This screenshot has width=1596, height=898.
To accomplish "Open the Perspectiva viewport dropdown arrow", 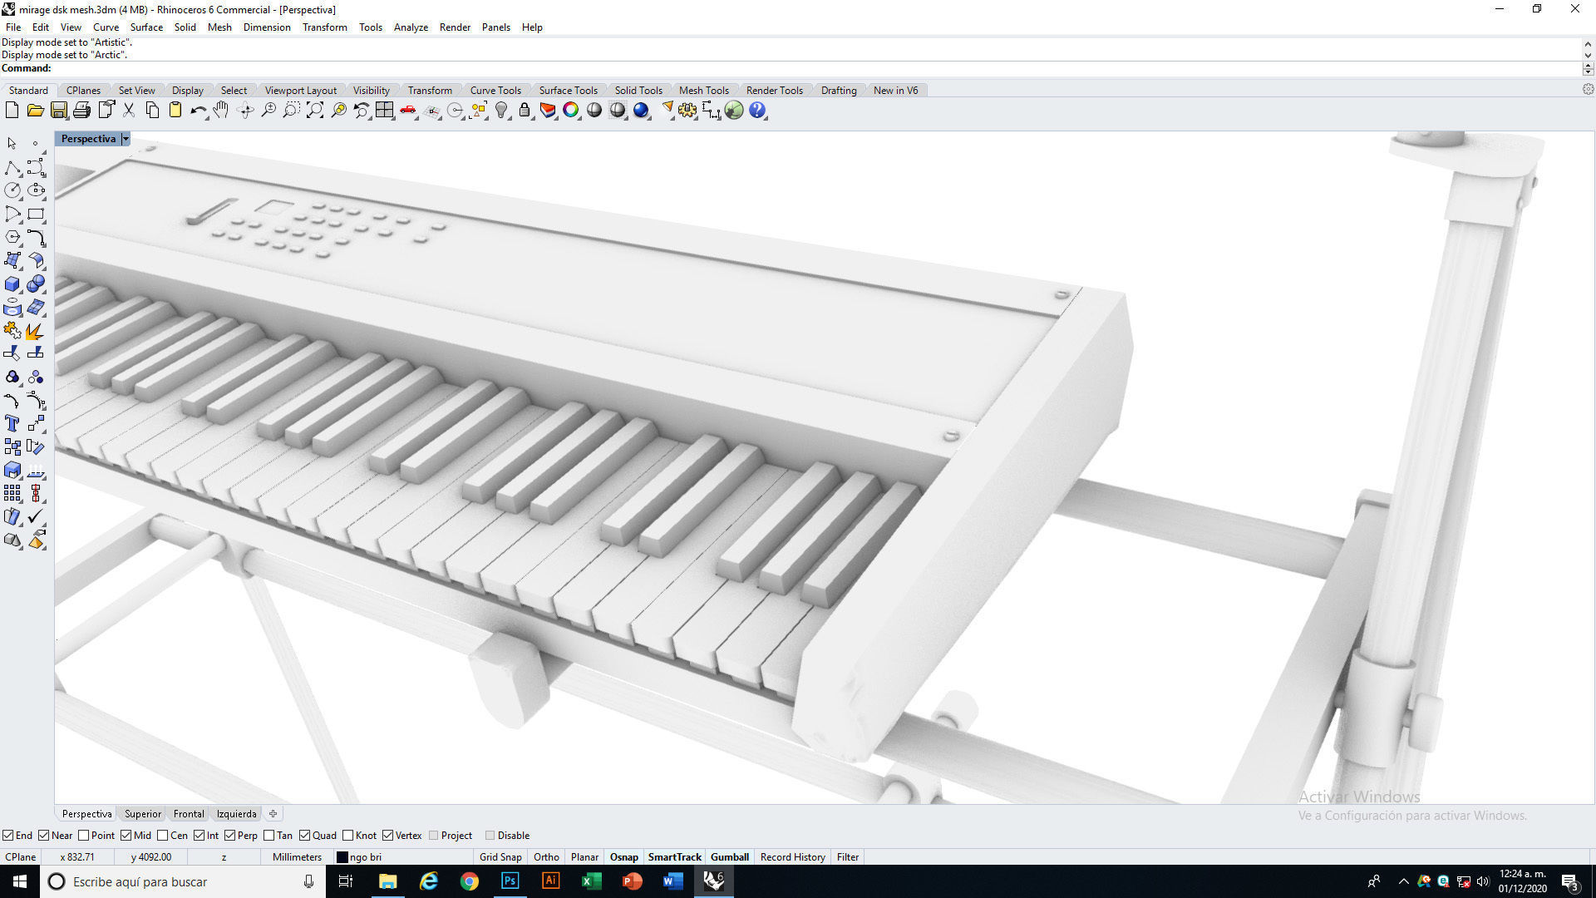I will [x=126, y=139].
